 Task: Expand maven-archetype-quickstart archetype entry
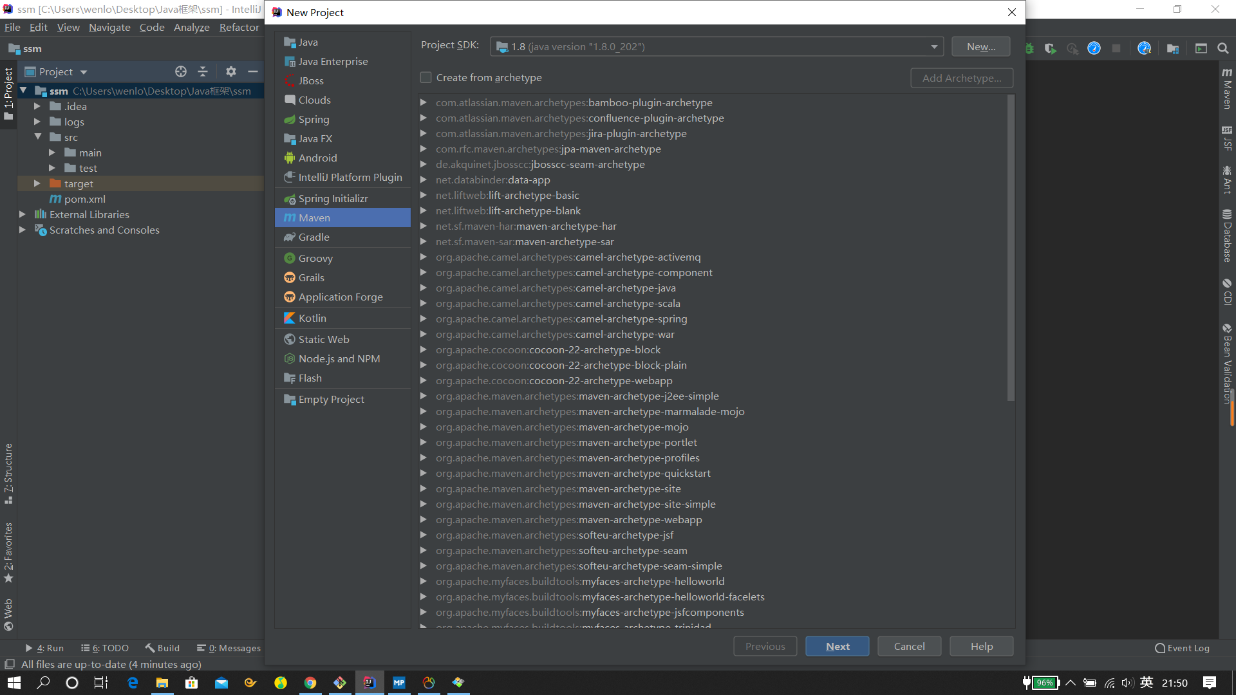coord(424,473)
